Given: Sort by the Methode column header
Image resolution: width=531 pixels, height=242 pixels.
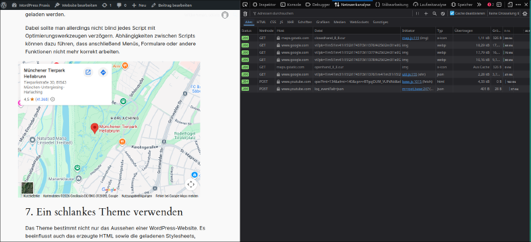Looking at the screenshot, I should click(x=266, y=30).
